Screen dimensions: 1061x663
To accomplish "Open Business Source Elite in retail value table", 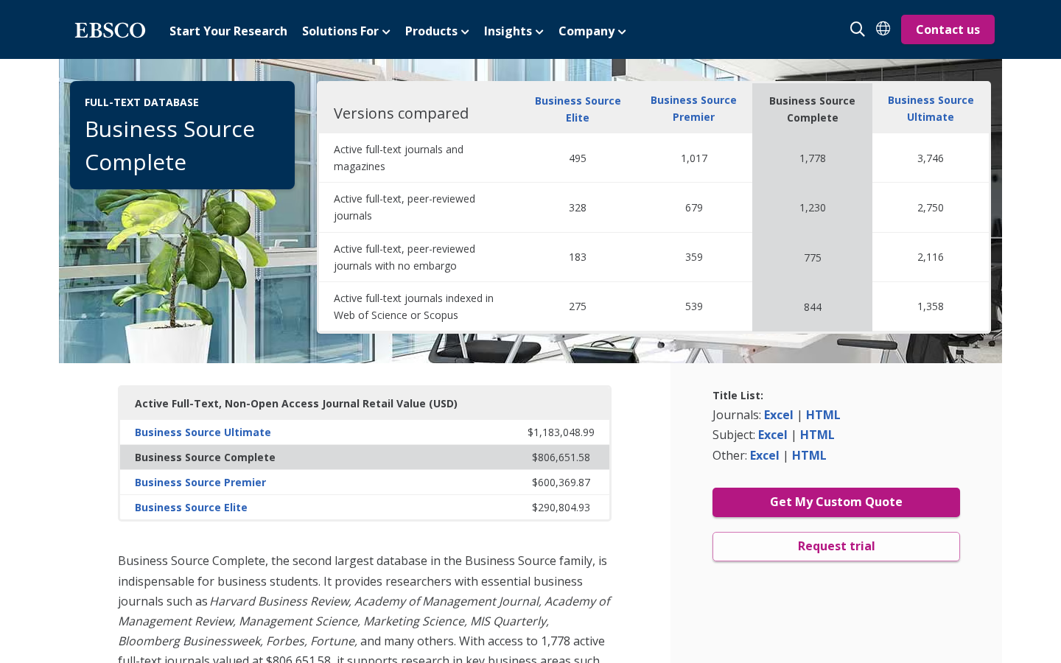I will tap(191, 508).
